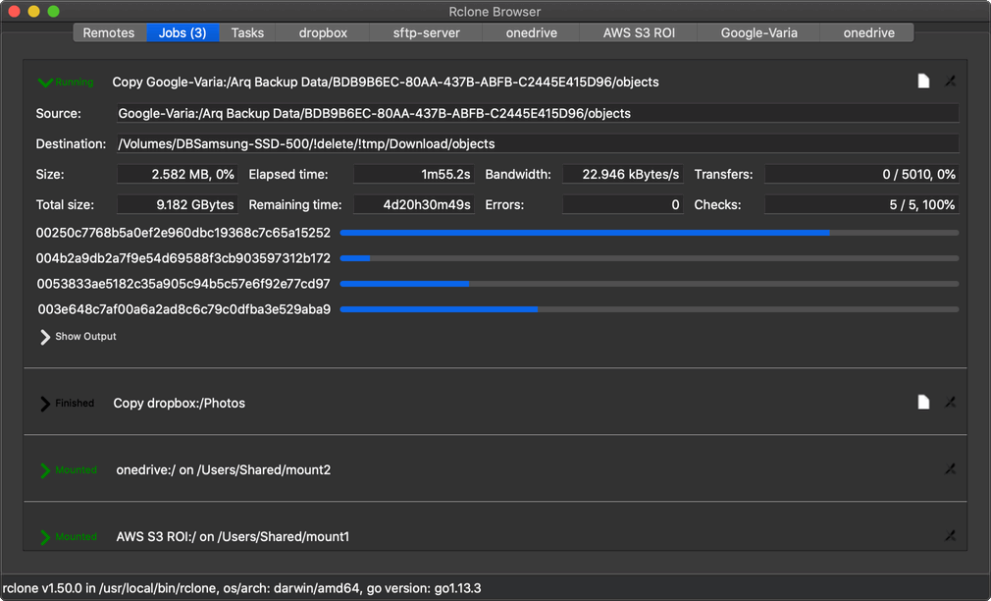Click the tool icon on the dropbox:/Photos job row
Screen dimensions: 991x601
point(950,403)
